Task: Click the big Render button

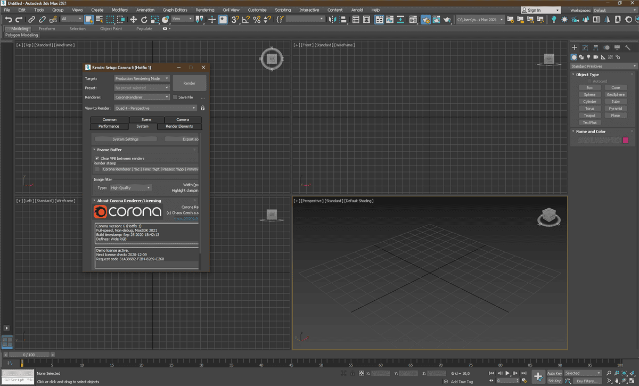Action: click(190, 83)
